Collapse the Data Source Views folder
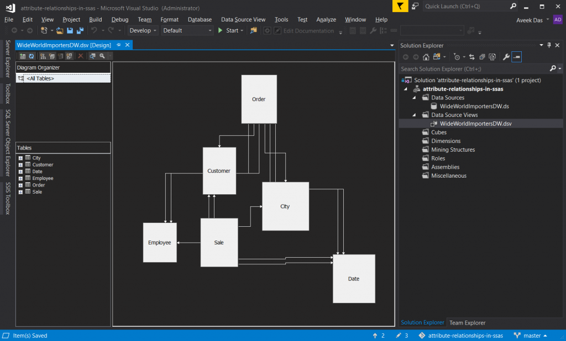566x341 pixels. pos(413,115)
